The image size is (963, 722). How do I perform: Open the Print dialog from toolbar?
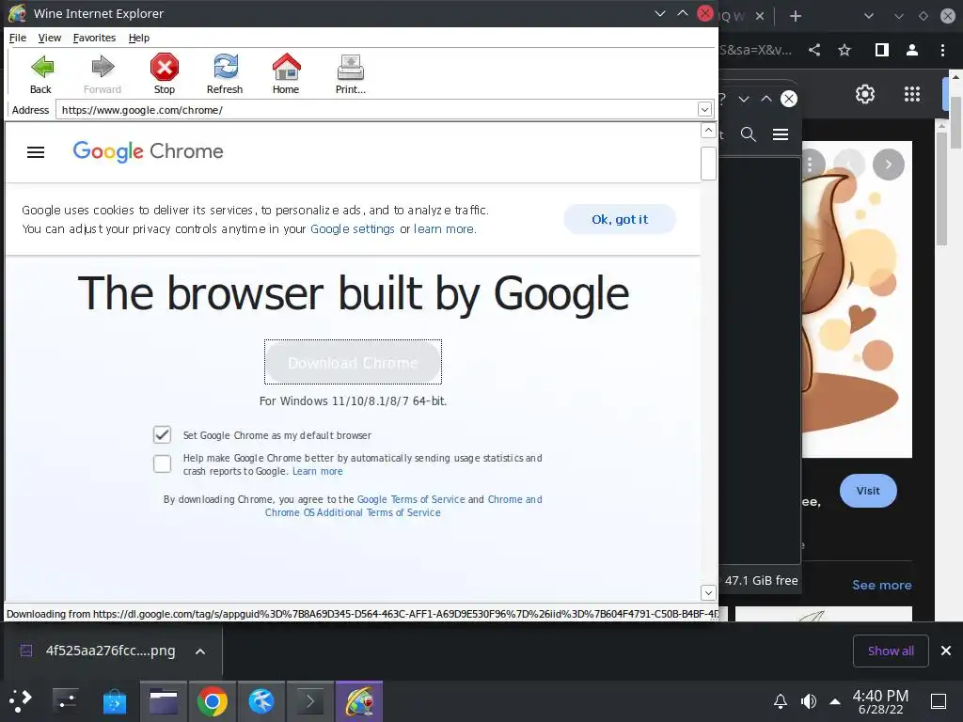point(351,73)
